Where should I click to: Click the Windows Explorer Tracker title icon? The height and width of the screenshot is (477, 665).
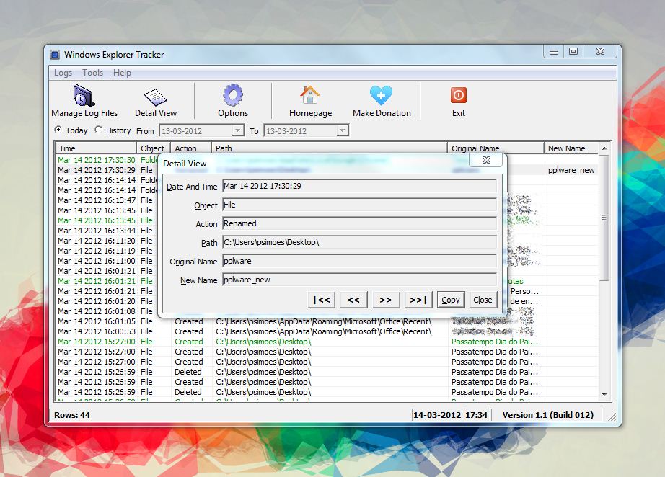[x=55, y=55]
